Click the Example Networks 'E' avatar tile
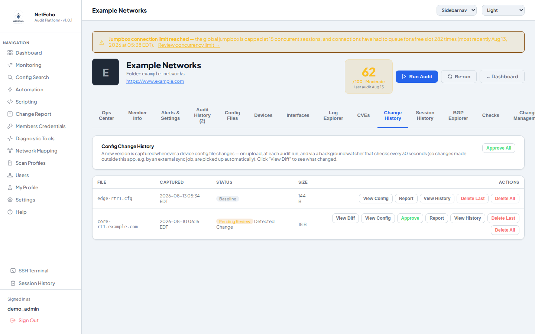This screenshot has width=535, height=334. coord(106,72)
